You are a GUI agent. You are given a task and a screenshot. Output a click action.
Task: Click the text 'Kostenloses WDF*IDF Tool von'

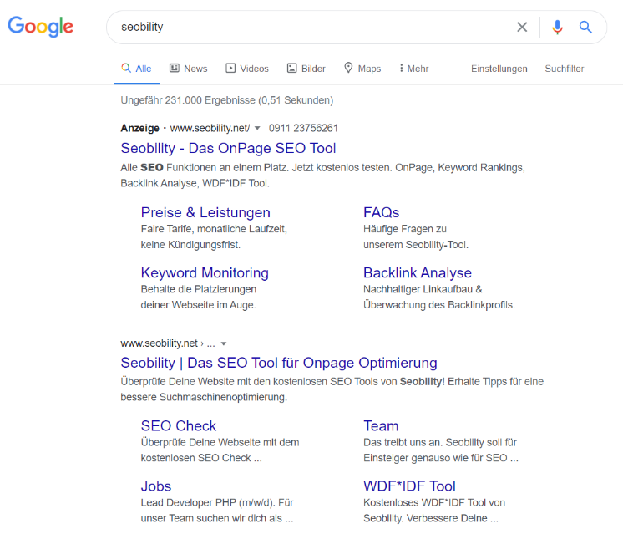click(434, 503)
